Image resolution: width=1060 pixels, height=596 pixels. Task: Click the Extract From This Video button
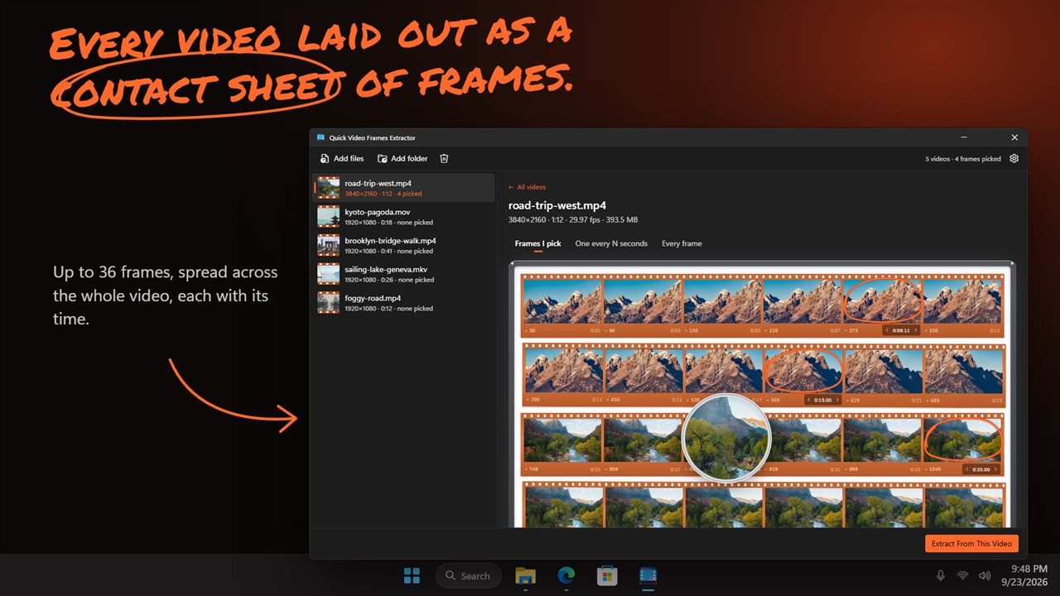click(x=971, y=544)
